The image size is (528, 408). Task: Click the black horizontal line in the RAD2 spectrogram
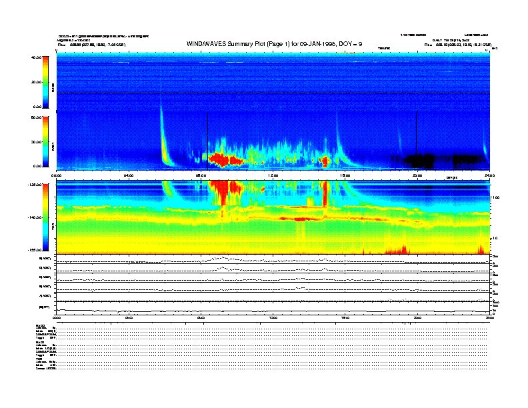pos(273,93)
